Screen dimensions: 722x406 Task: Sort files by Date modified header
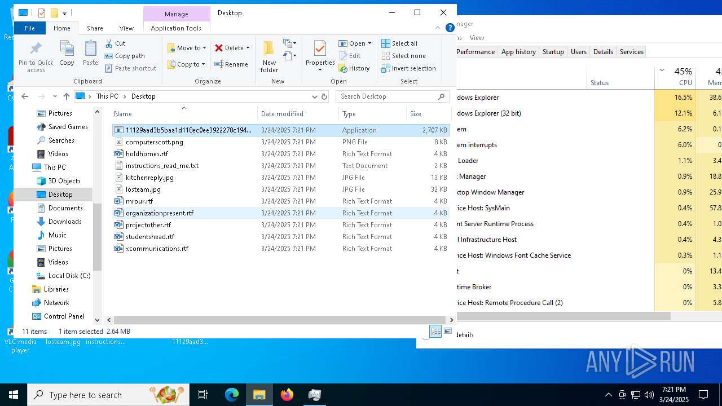pos(298,113)
